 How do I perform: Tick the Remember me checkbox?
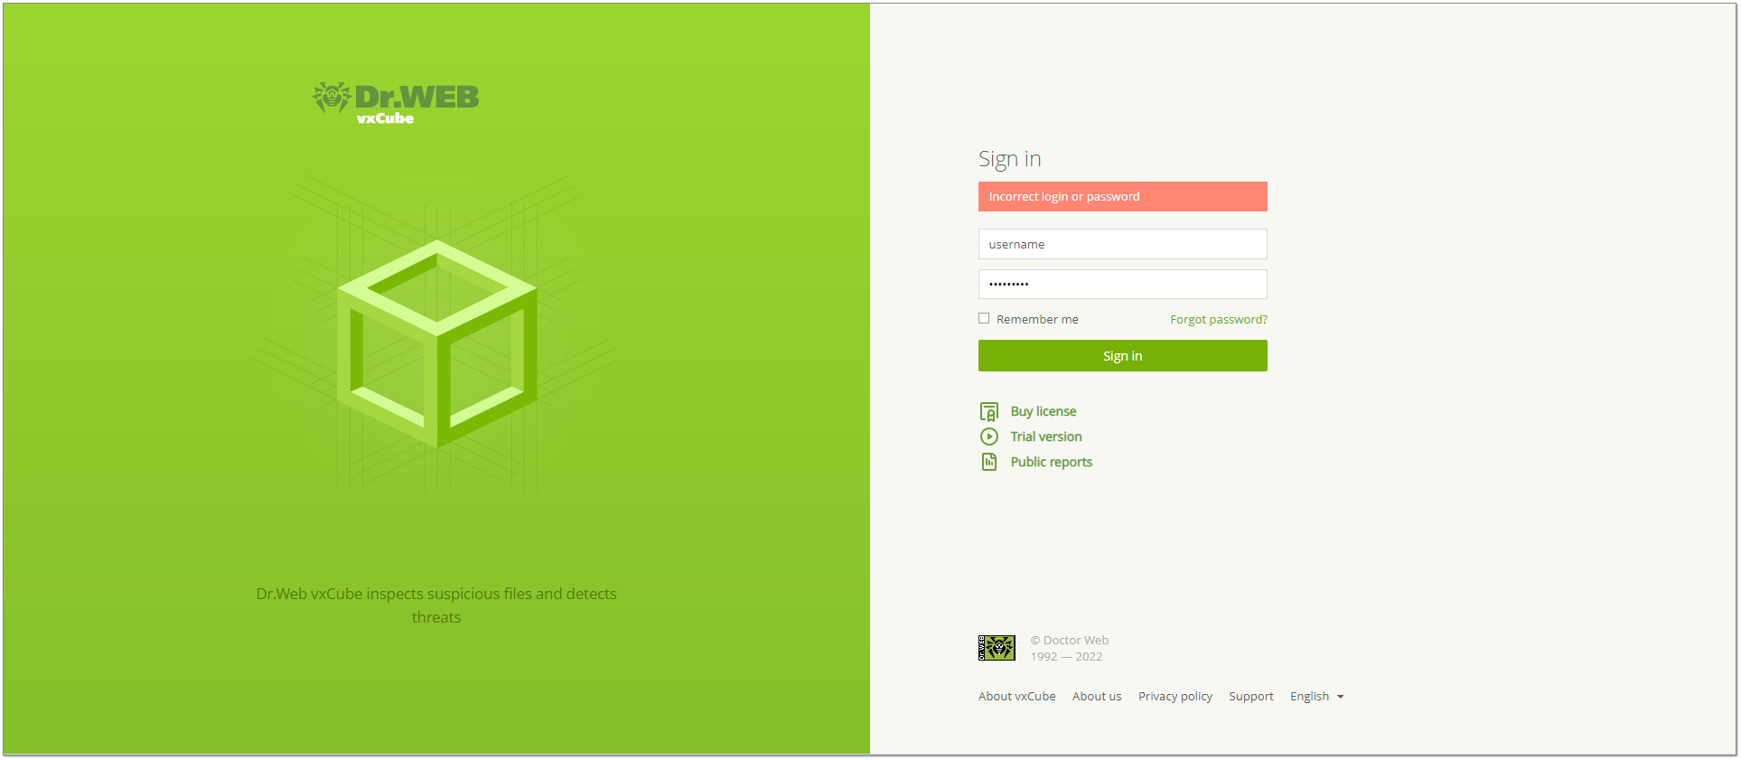point(984,318)
